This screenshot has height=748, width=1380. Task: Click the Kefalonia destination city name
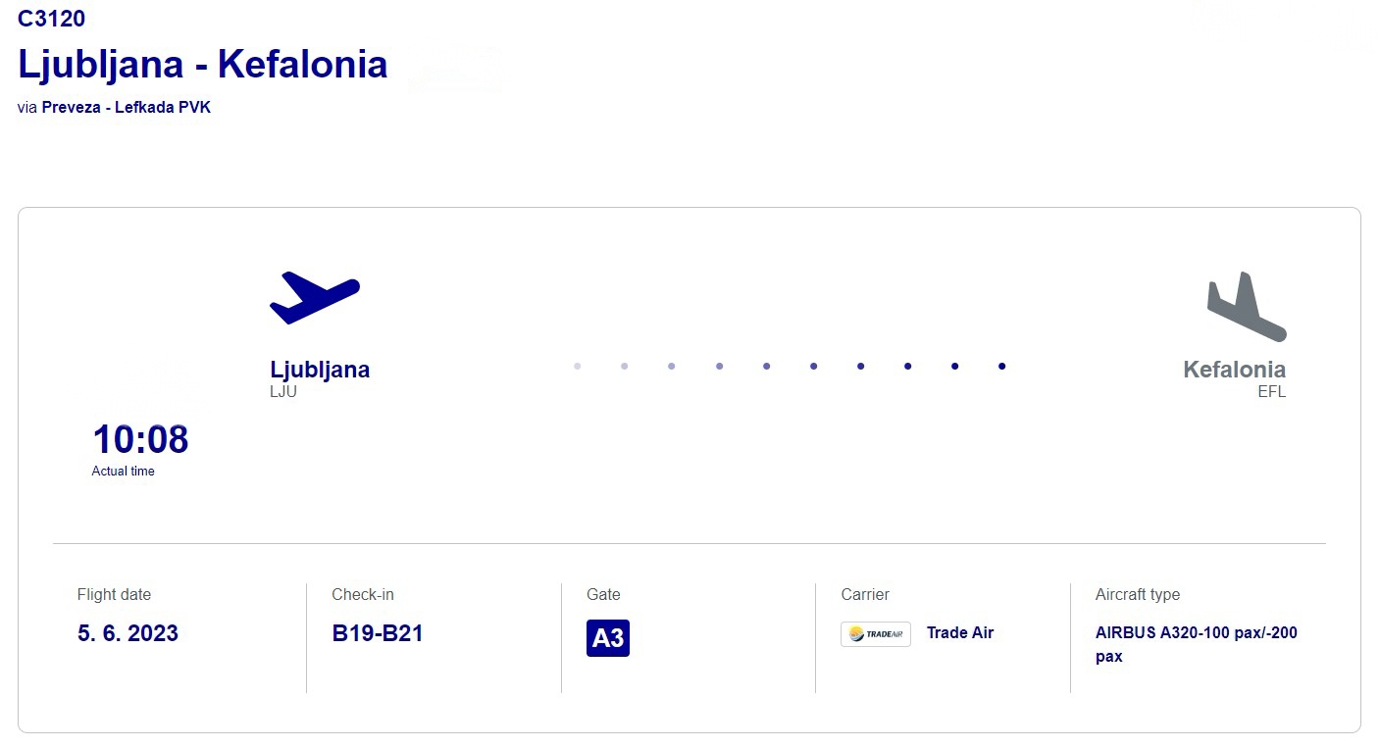click(x=1234, y=370)
